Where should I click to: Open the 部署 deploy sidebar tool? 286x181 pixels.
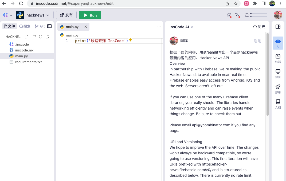(x=278, y=89)
